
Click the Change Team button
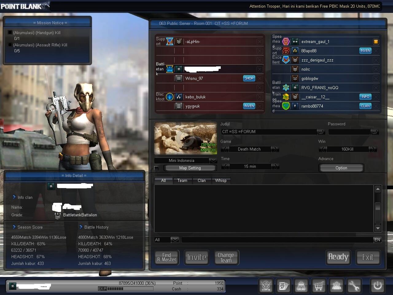coord(226,257)
